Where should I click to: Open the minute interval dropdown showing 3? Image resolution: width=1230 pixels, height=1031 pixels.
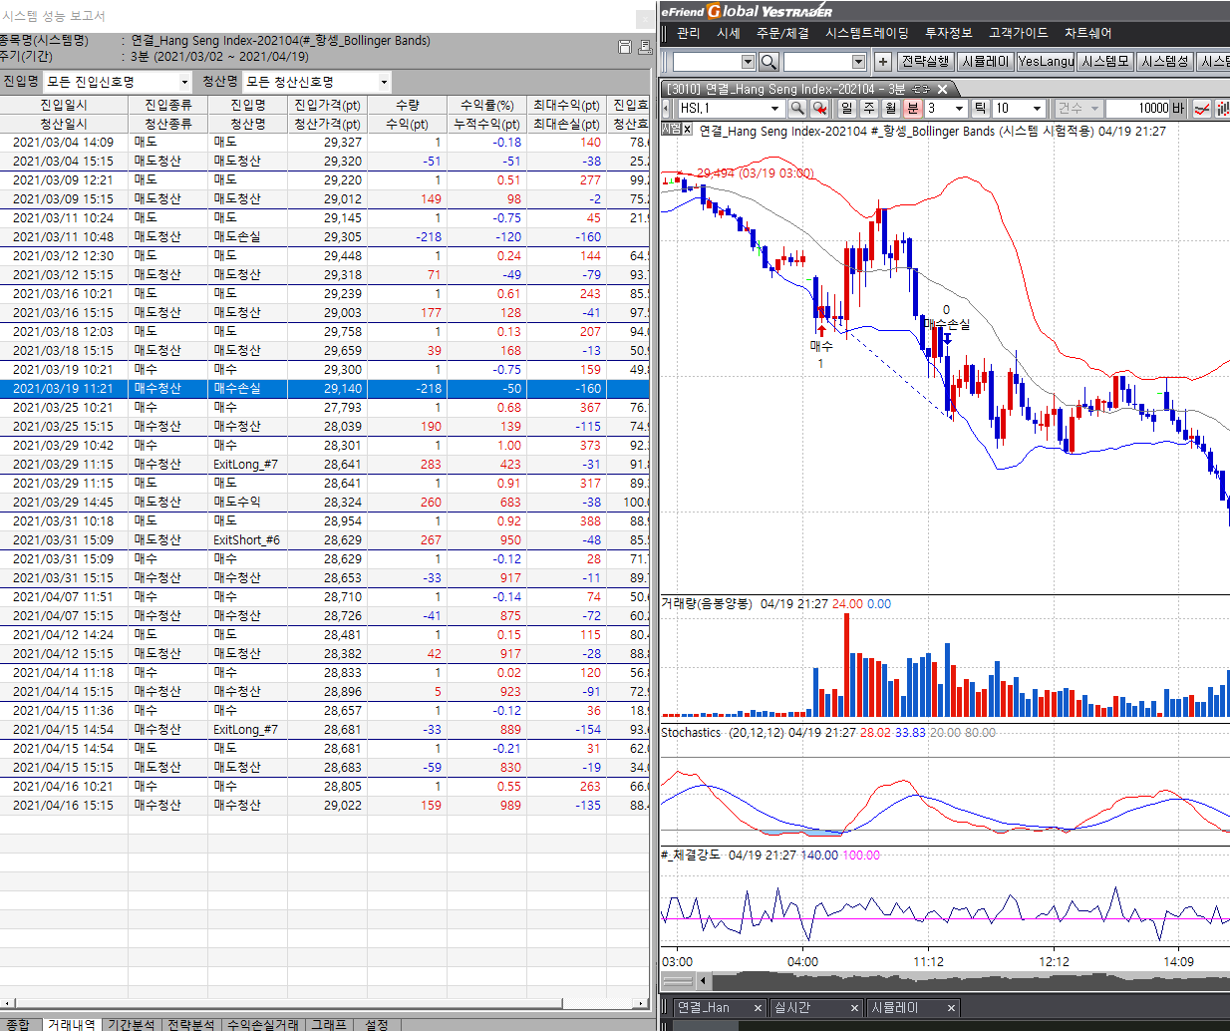click(959, 108)
